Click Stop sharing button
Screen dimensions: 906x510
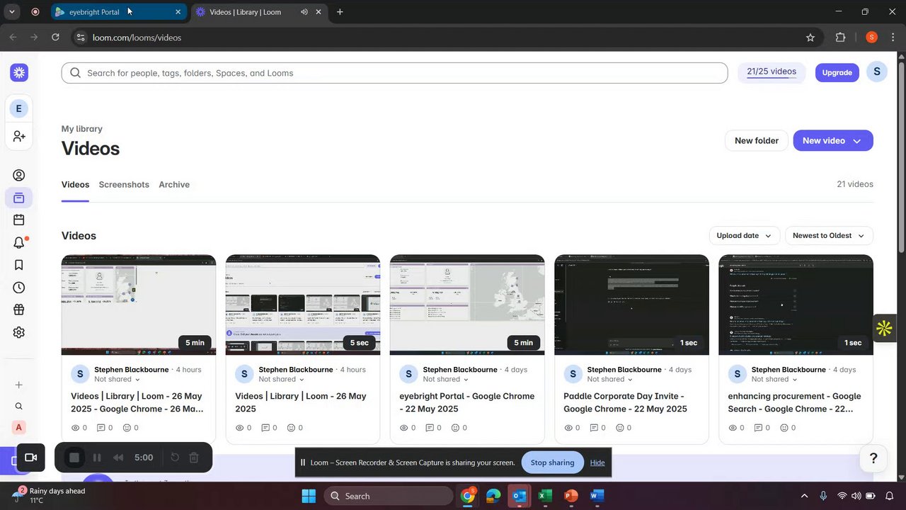(553, 463)
